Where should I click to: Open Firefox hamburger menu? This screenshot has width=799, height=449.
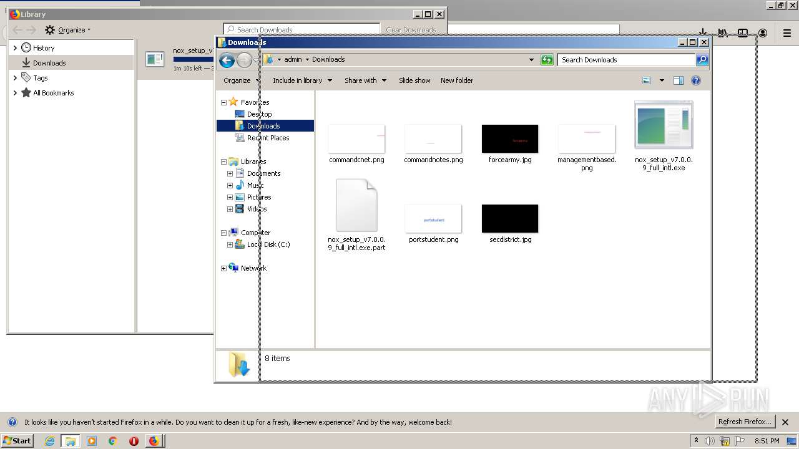pyautogui.click(x=787, y=33)
